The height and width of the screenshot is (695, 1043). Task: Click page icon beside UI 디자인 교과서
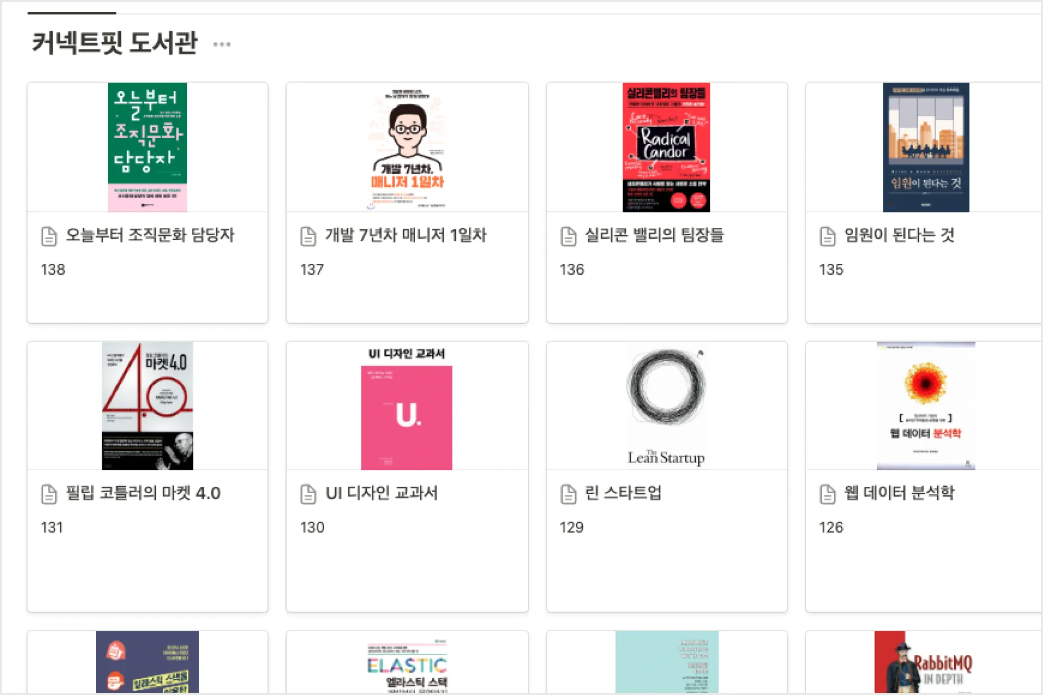click(308, 494)
